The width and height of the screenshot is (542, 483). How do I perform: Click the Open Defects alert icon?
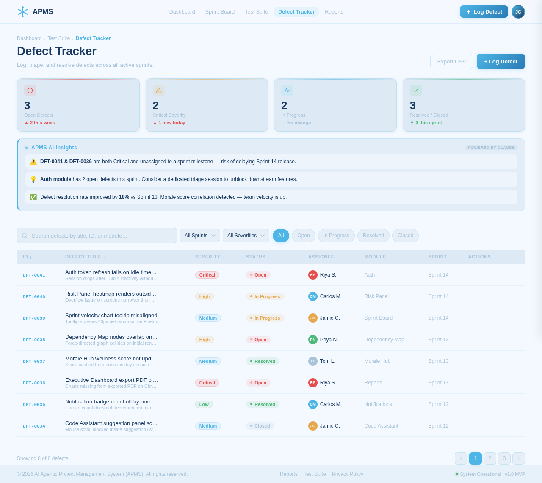pyautogui.click(x=30, y=91)
